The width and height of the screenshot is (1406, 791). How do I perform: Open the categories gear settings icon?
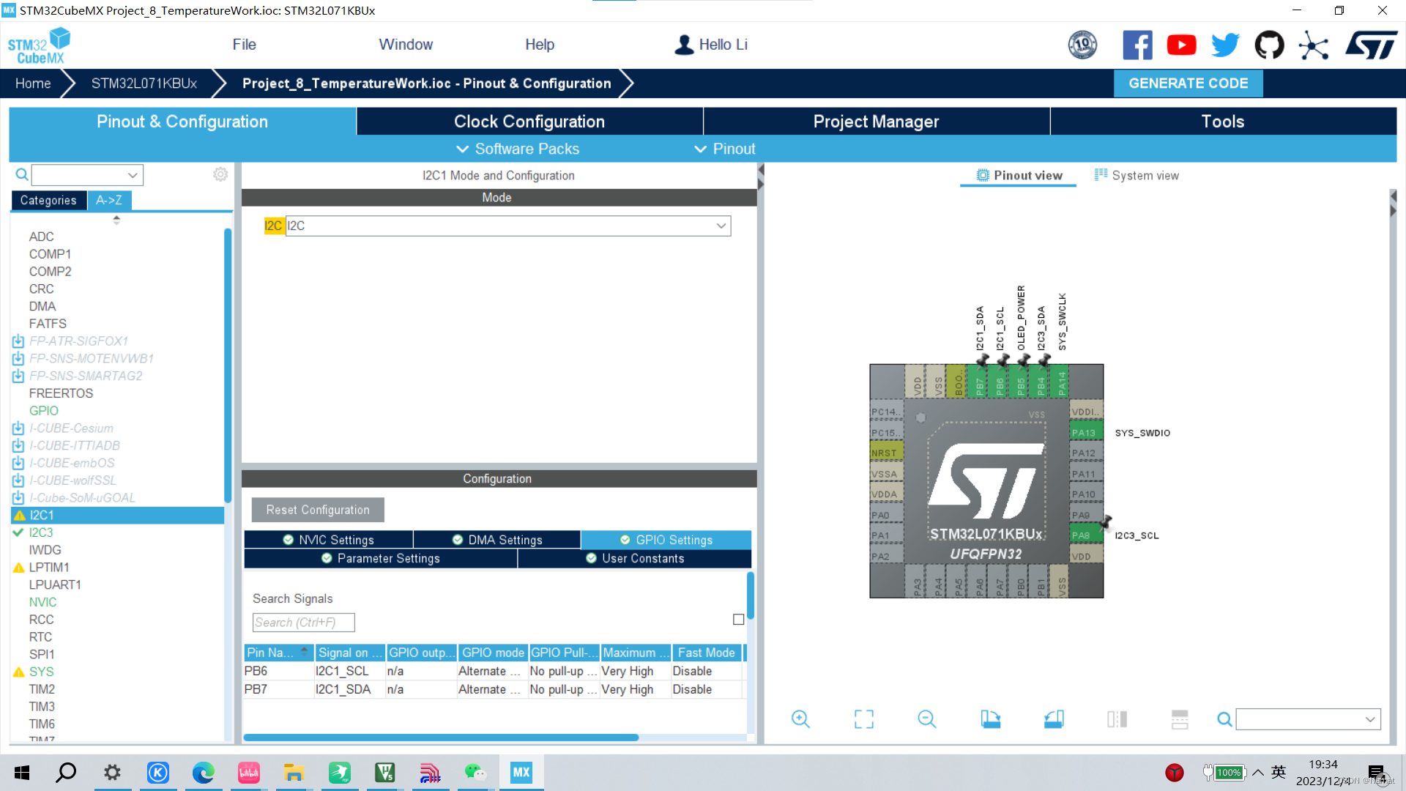tap(220, 174)
